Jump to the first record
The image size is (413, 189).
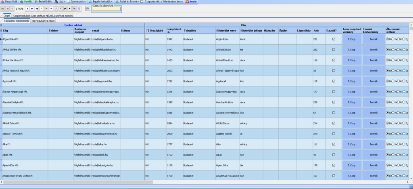(x=3, y=9)
